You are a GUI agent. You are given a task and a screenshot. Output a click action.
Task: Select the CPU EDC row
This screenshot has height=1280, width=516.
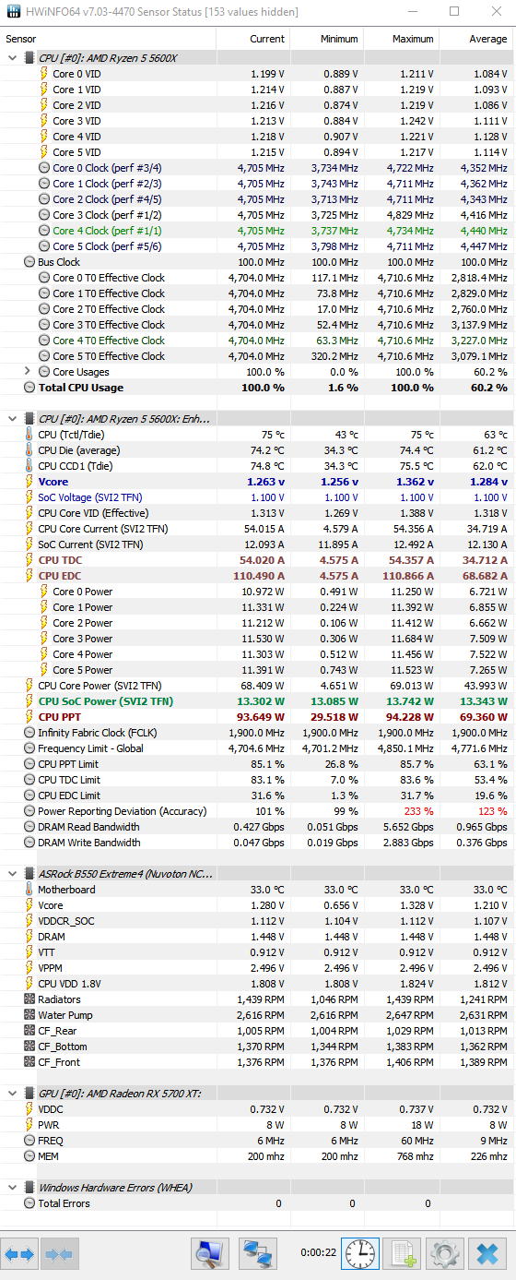(x=256, y=575)
